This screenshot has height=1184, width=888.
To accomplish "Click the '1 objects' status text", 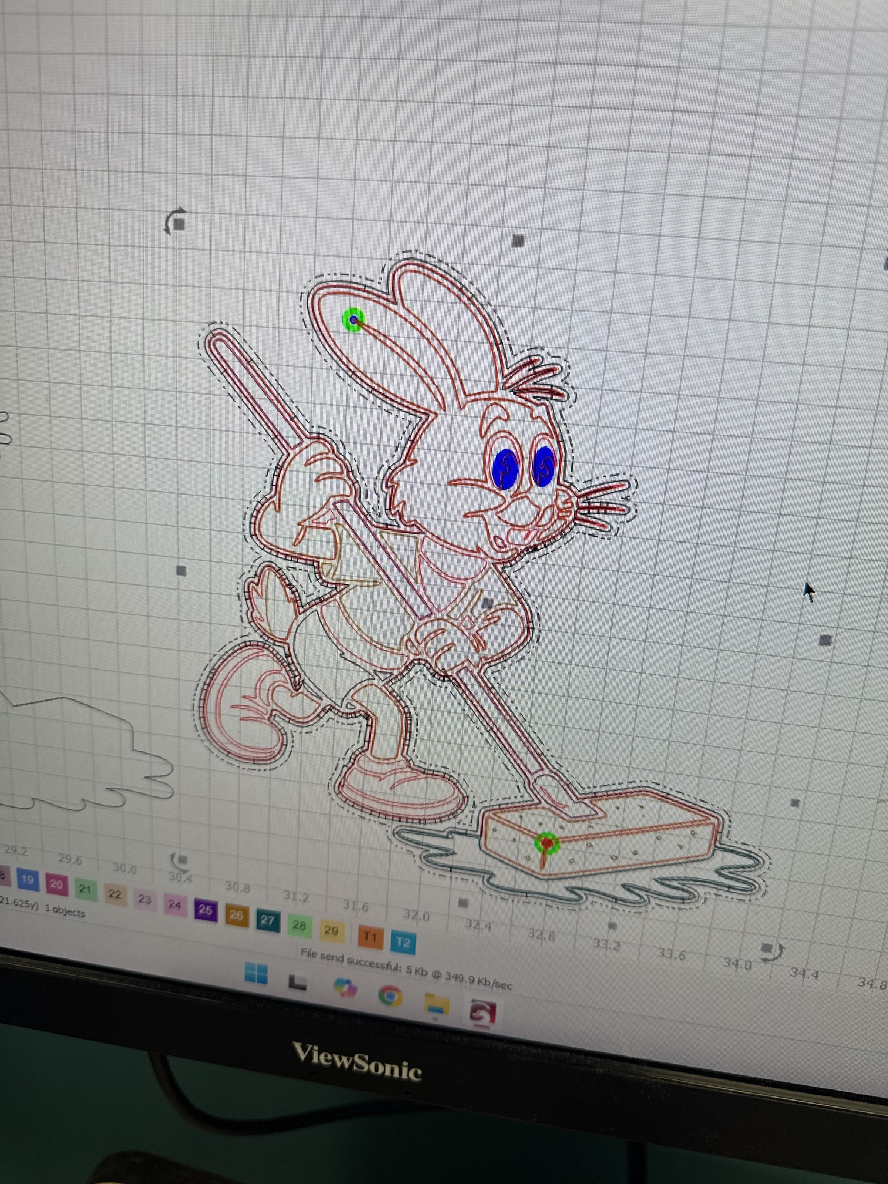I will pos(65,910).
